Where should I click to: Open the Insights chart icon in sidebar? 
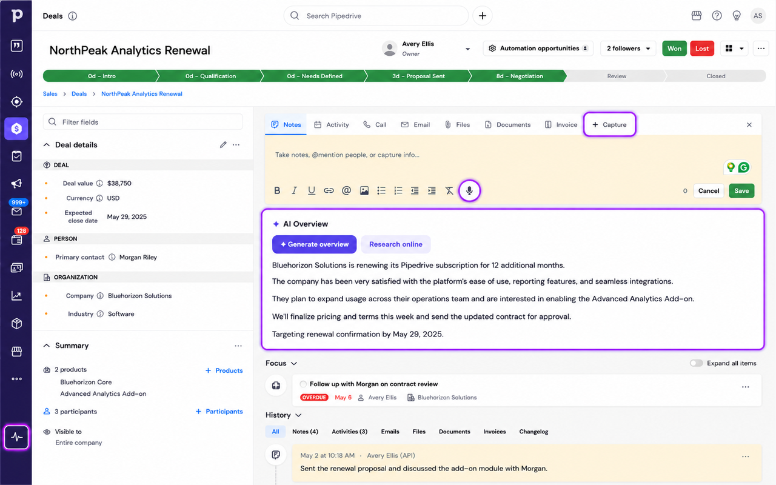(16, 296)
